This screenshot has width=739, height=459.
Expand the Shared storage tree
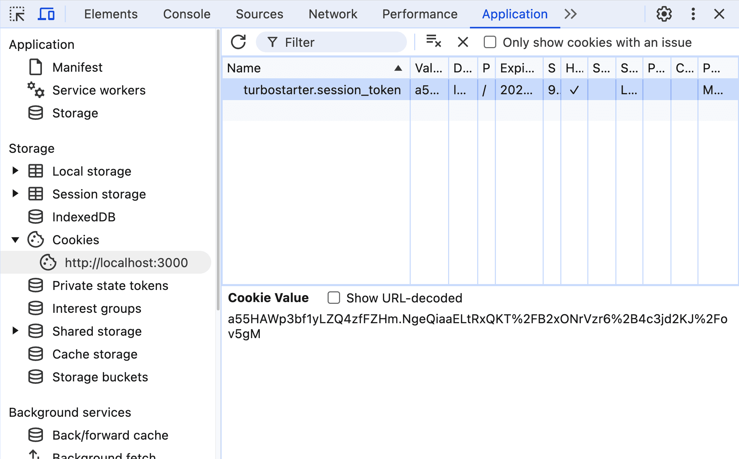pyautogui.click(x=15, y=331)
